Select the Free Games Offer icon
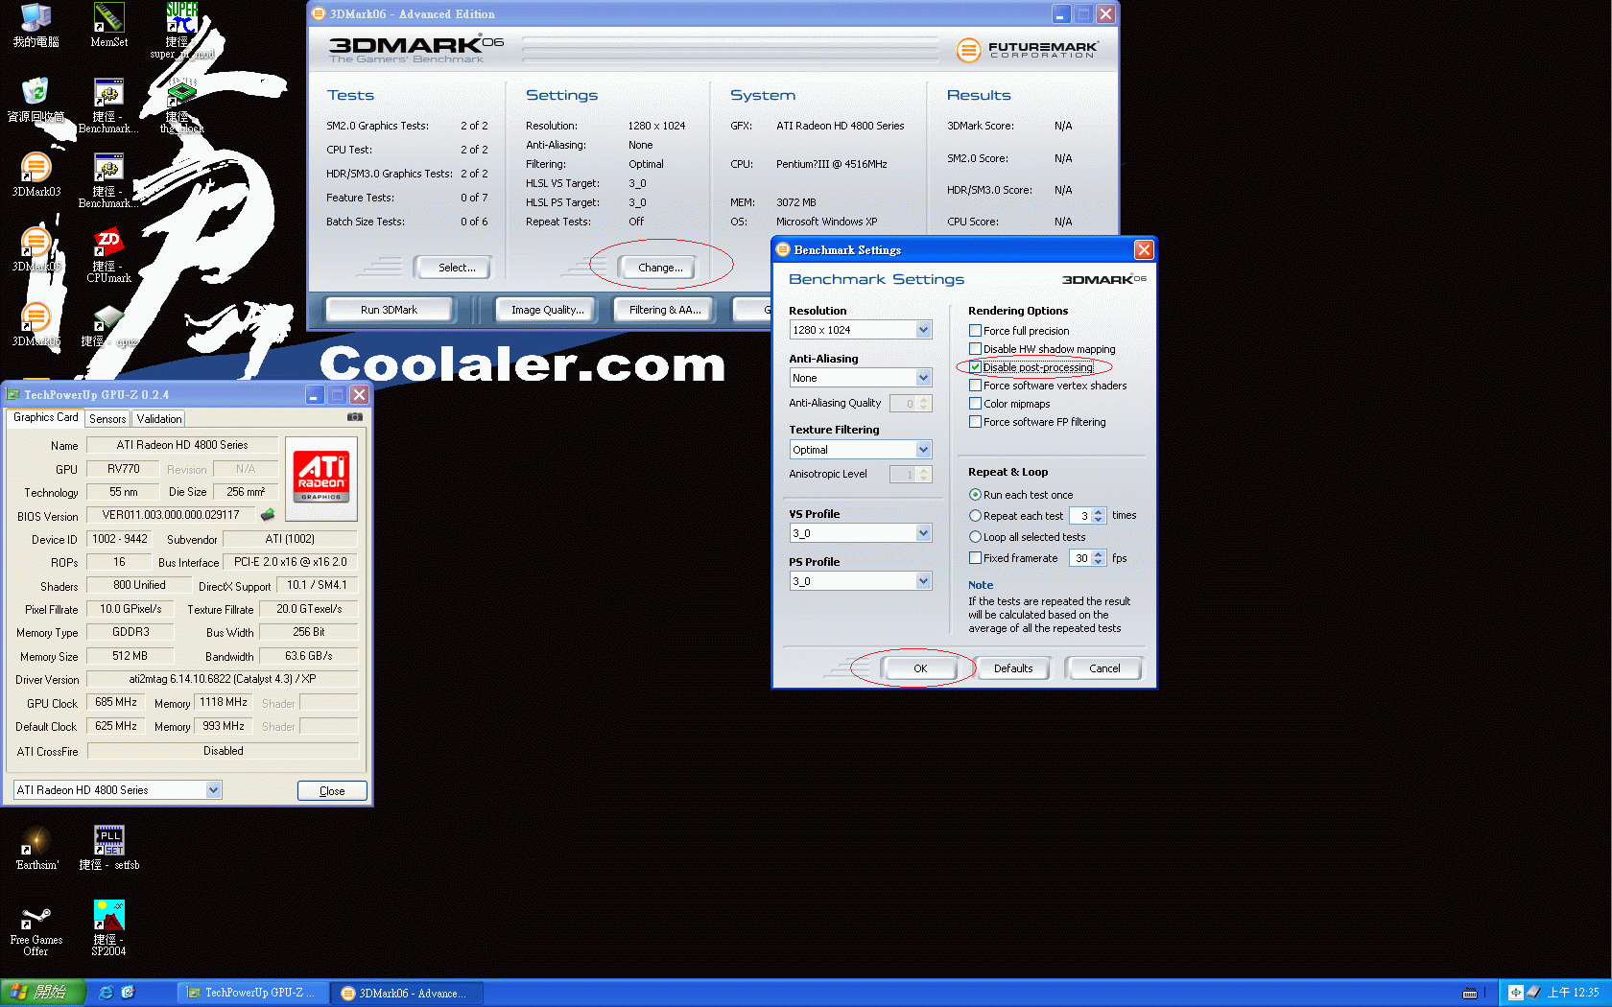Screen dimensions: 1612x1007 click(x=36, y=928)
